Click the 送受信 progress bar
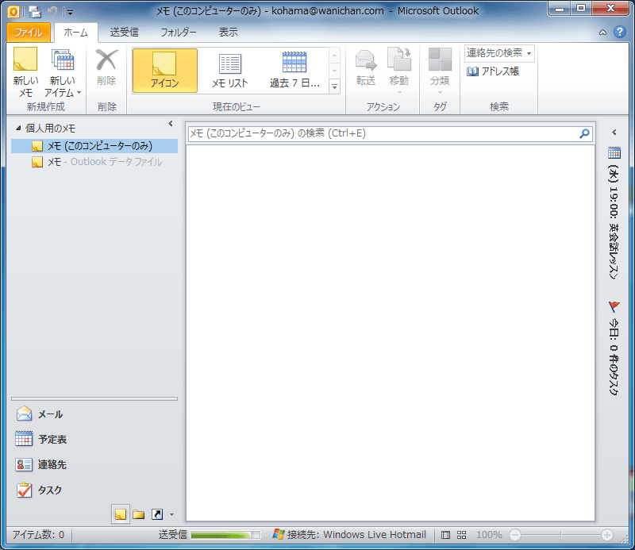 click(x=225, y=535)
